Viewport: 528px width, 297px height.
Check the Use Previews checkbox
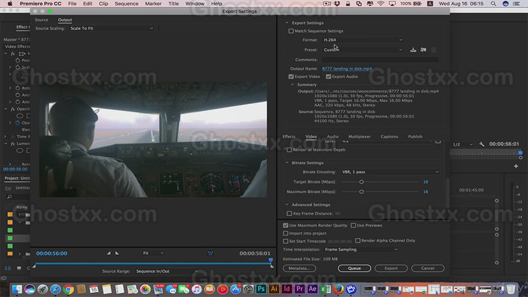pos(353,225)
